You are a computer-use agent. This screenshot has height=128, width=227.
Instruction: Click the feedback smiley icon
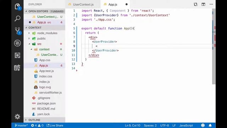[203, 126]
